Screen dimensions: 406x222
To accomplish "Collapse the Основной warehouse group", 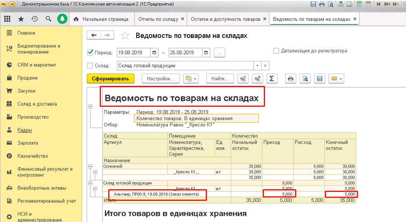I will pos(90,166).
